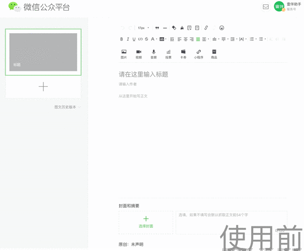This screenshot has width=304, height=251.
Task: Insert a horizontal divider line
Action: click(165, 28)
